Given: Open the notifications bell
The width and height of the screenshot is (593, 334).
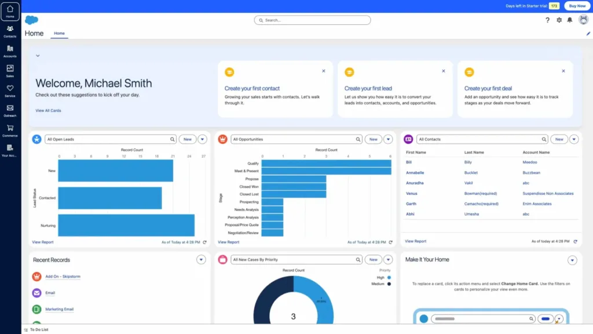Looking at the screenshot, I should 570,20.
